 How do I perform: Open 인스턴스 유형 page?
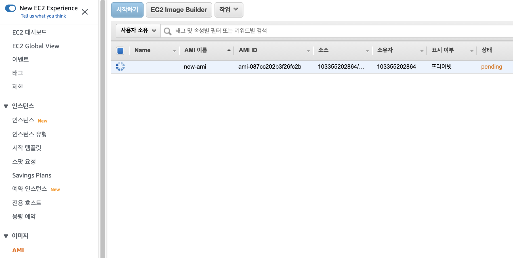pyautogui.click(x=30, y=134)
